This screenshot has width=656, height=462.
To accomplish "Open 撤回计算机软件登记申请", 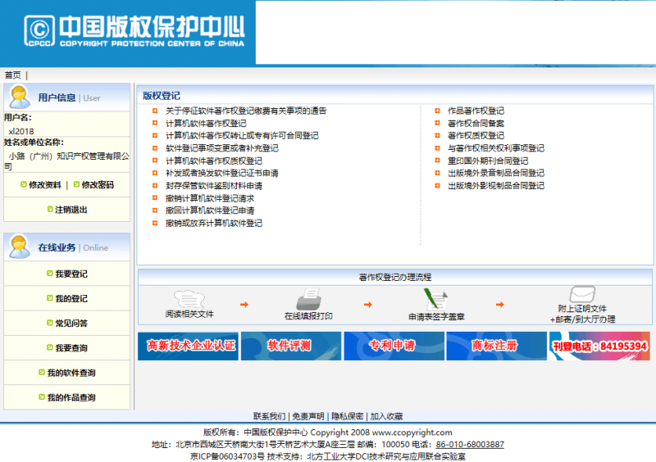I will pos(210,211).
